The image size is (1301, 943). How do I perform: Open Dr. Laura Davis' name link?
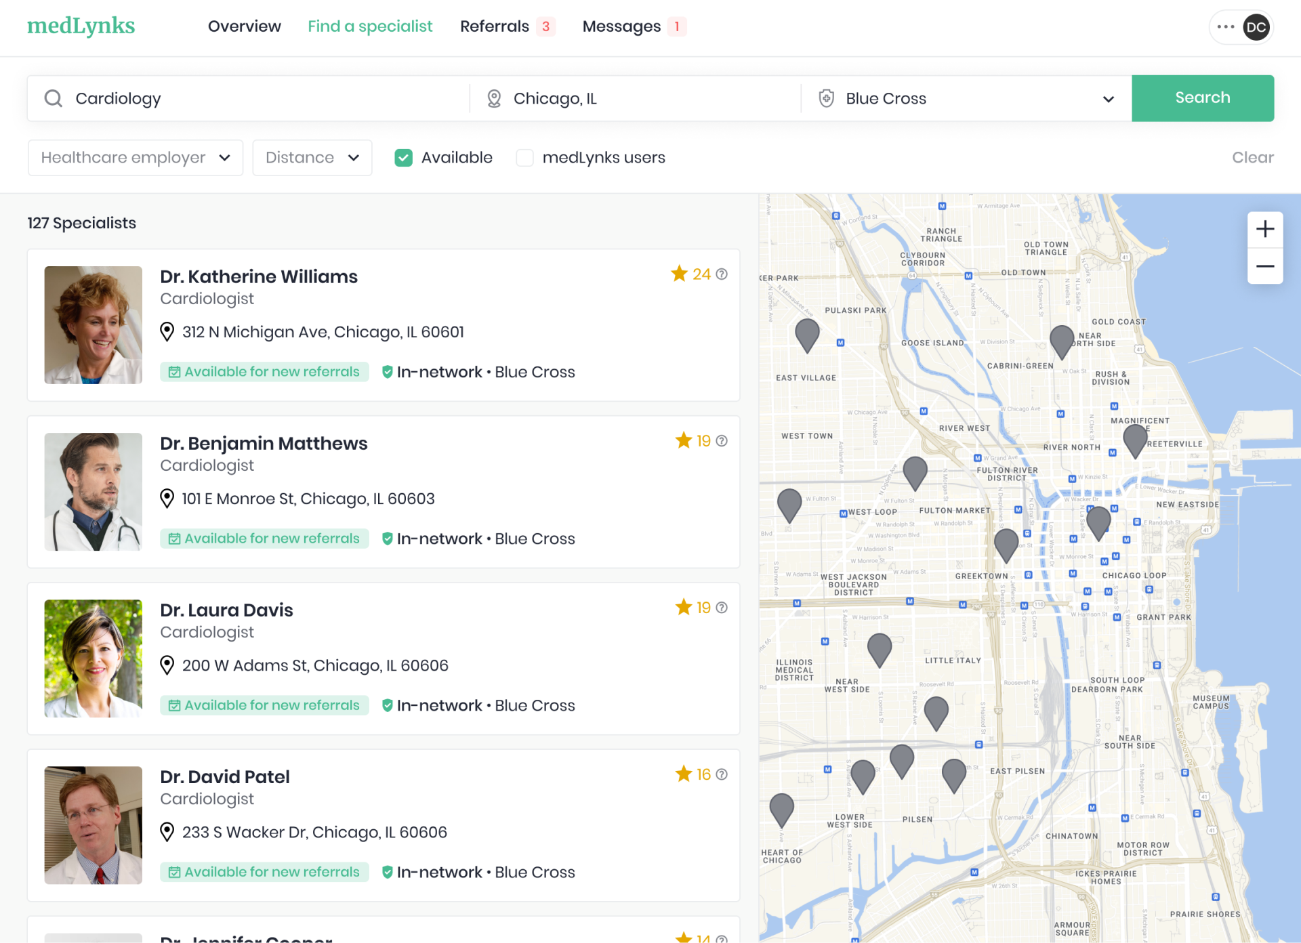pos(226,610)
